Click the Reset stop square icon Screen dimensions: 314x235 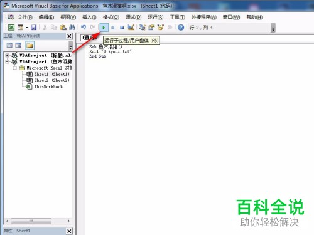(122, 28)
